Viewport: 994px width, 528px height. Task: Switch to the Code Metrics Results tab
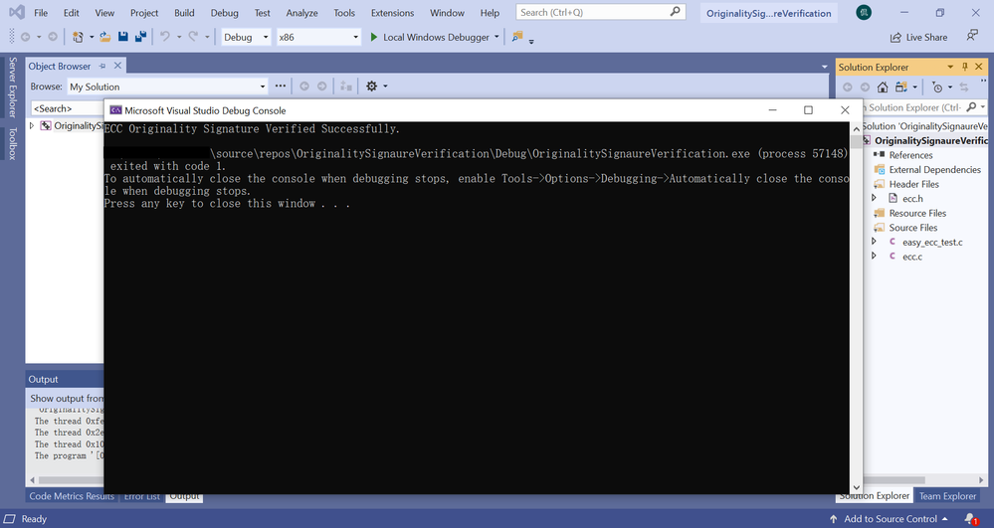pyautogui.click(x=72, y=496)
